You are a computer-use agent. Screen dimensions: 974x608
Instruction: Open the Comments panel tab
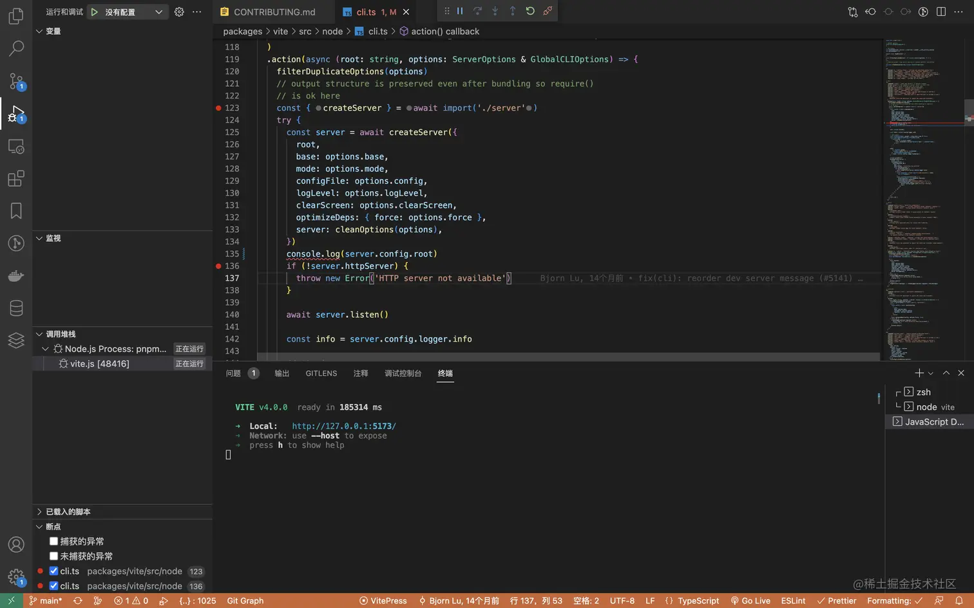361,373
